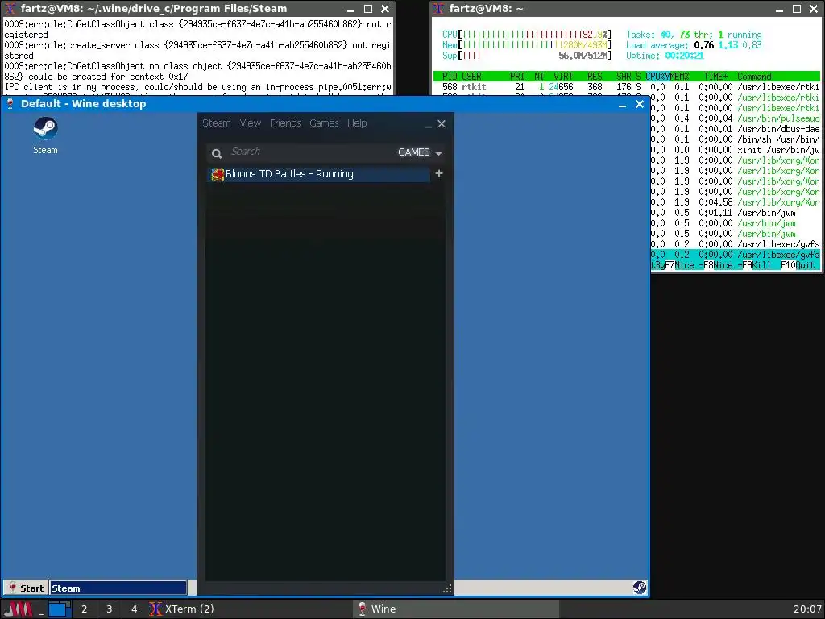Maximize the htop xterm window
825x619 pixels.
(x=797, y=8)
